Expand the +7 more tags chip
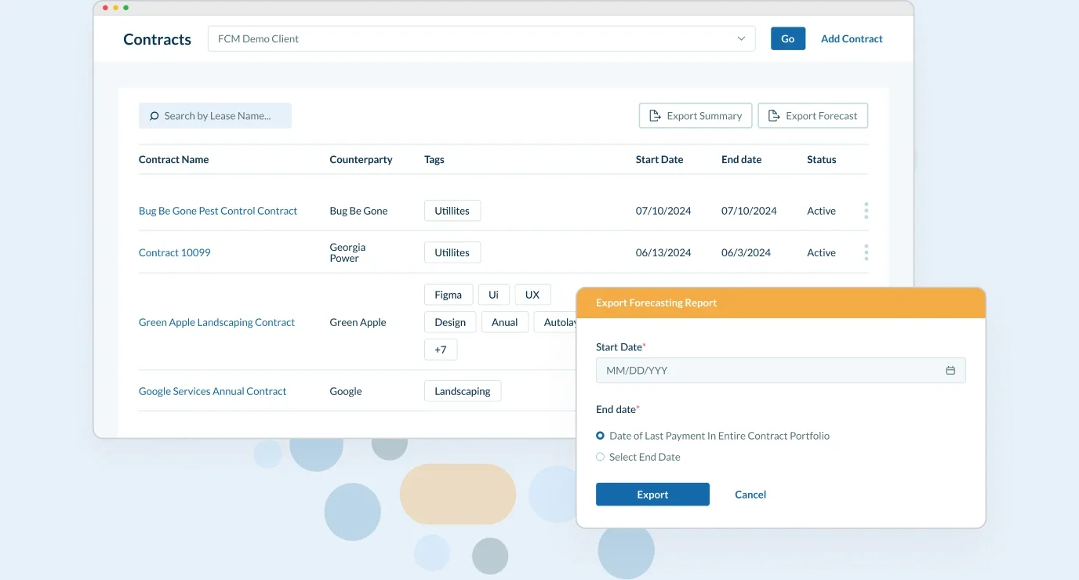 click(441, 350)
